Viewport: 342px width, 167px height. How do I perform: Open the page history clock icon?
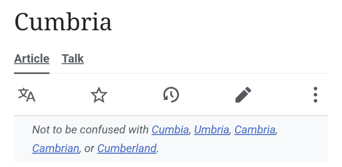pos(171,95)
